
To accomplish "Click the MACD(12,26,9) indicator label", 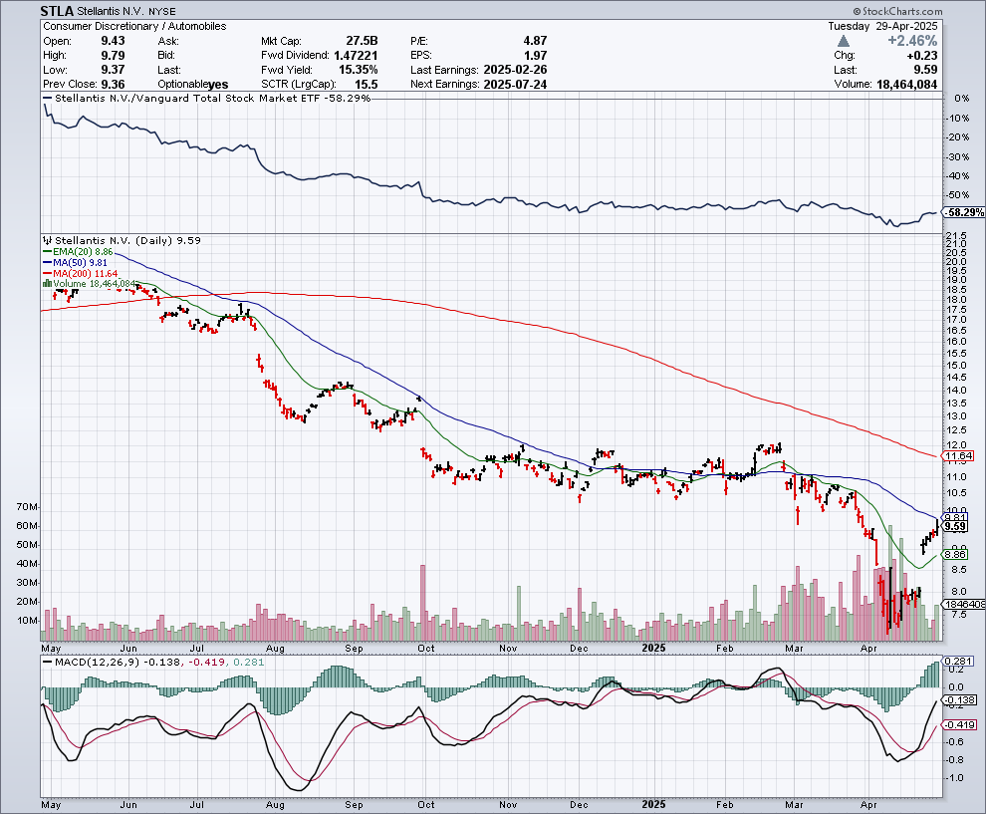I will coord(97,663).
